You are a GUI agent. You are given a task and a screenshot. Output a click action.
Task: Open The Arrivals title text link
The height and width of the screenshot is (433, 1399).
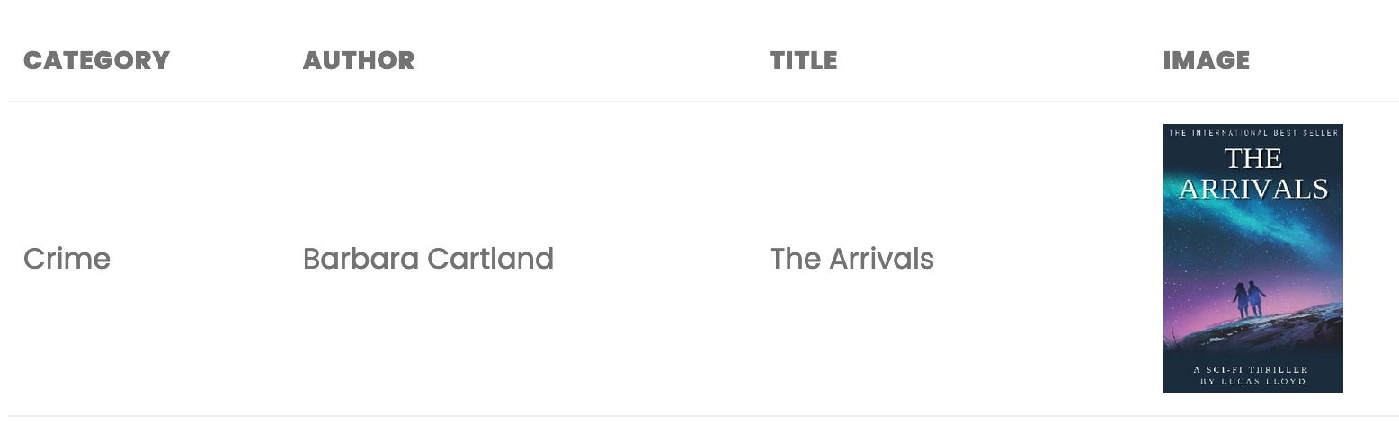[851, 259]
